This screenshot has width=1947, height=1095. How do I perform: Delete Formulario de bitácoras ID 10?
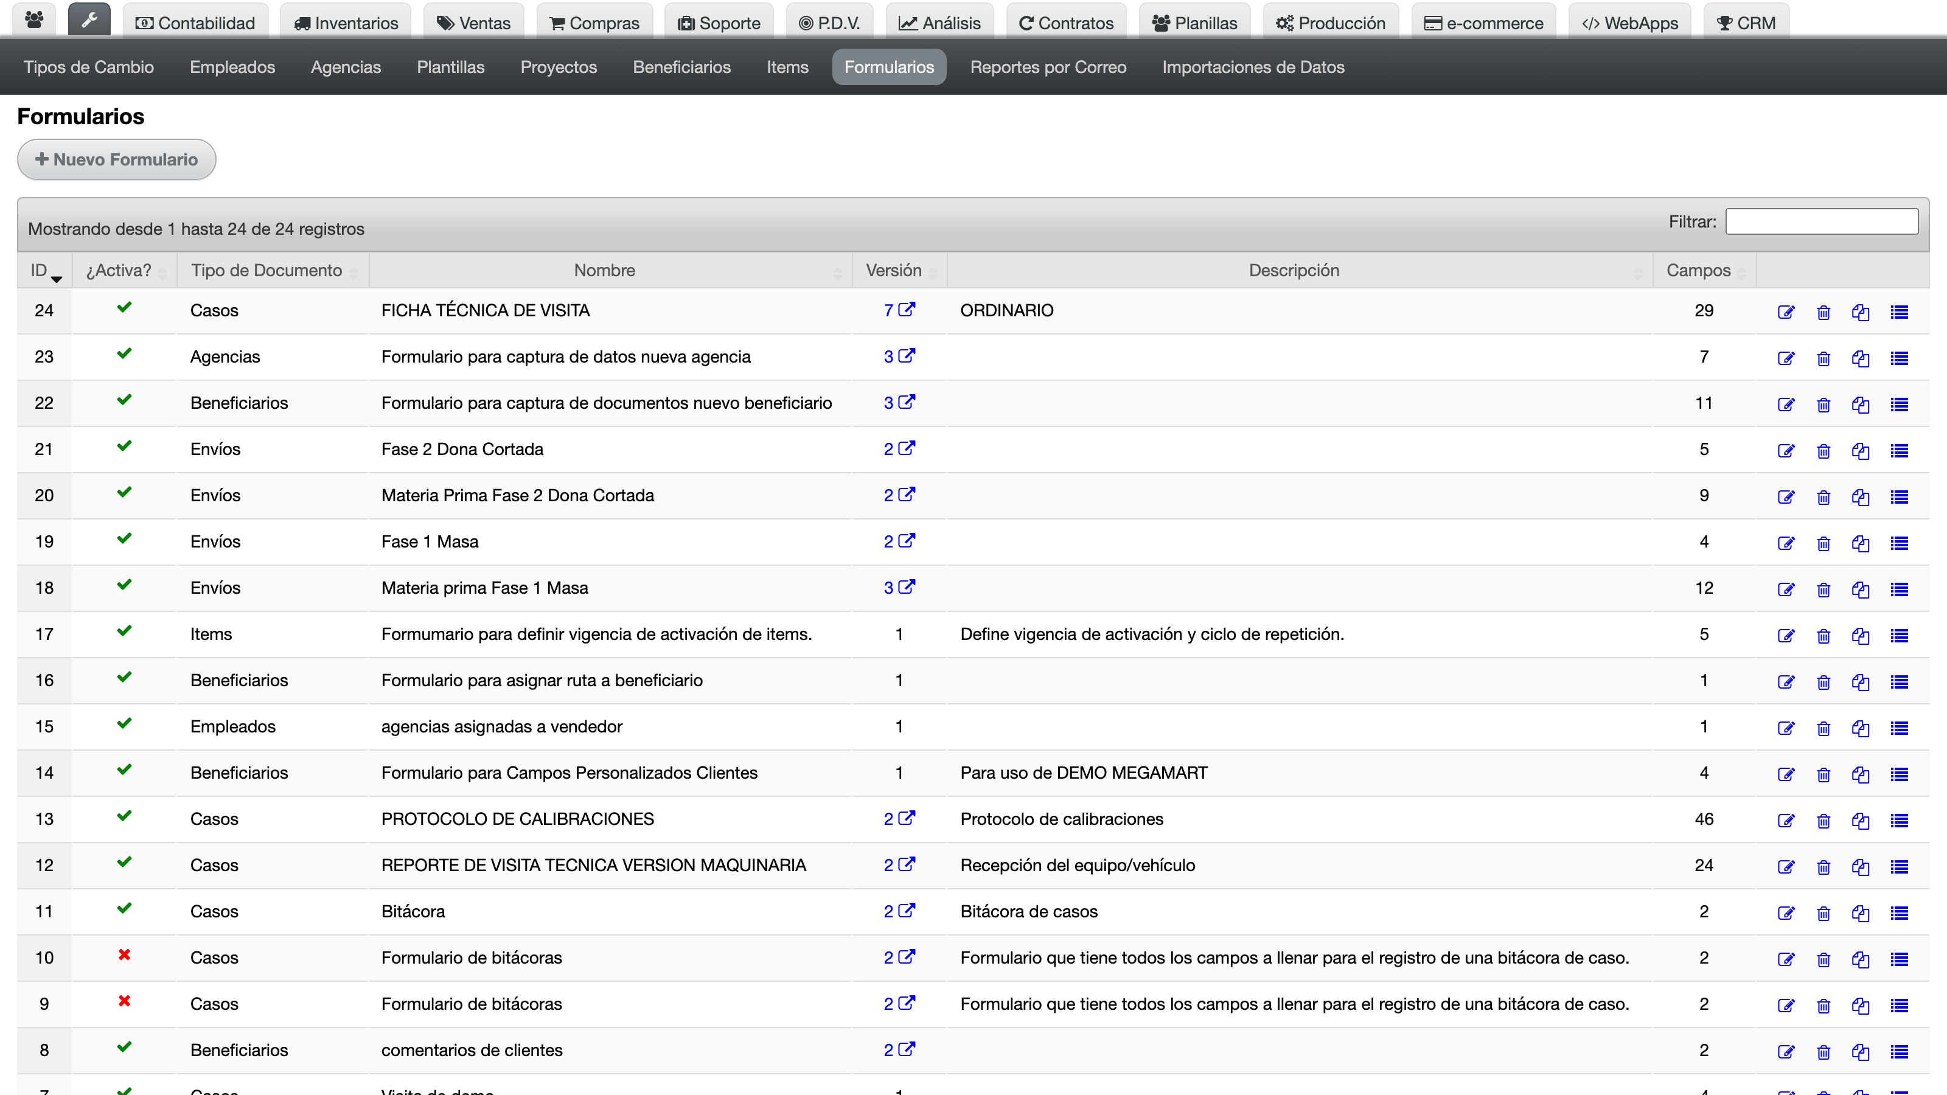(1823, 959)
